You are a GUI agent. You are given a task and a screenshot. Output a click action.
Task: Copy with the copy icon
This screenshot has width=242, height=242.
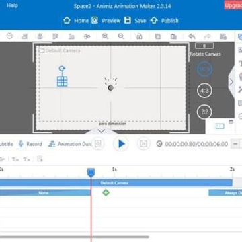pos(158,36)
